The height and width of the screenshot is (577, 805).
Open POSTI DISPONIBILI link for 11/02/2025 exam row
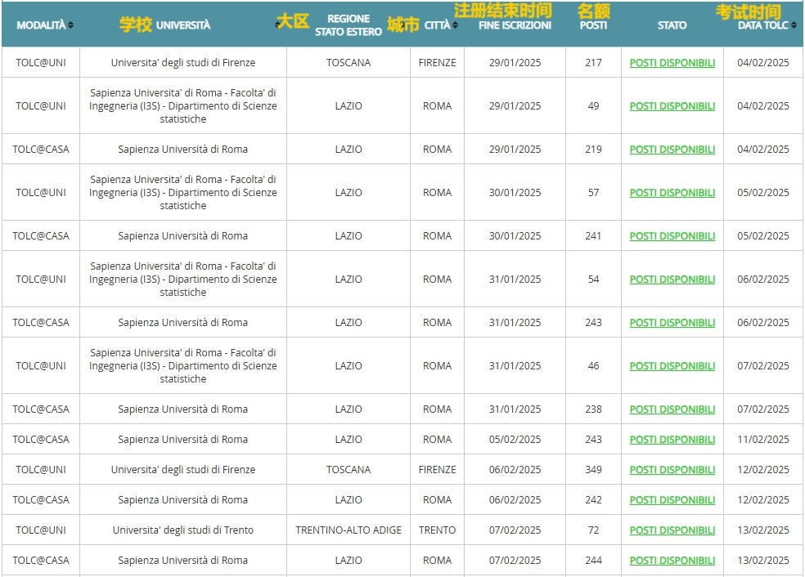point(672,440)
